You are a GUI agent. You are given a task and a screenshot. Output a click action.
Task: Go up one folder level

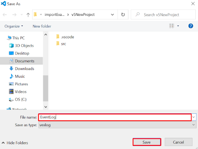click(28, 15)
